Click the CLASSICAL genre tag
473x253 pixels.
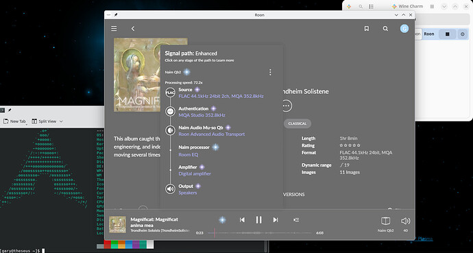297,123
